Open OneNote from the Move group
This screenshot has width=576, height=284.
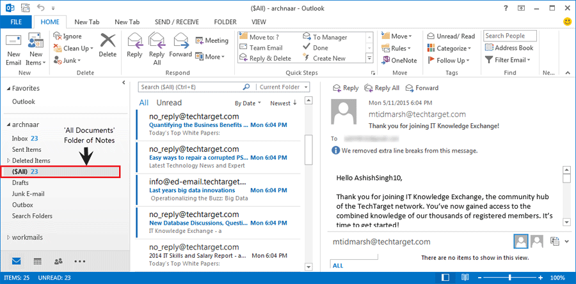[x=399, y=61]
